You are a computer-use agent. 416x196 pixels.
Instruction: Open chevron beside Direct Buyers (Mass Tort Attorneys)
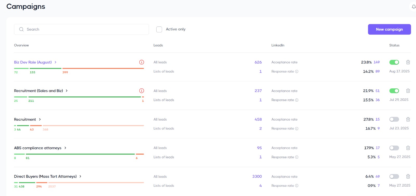point(80,177)
